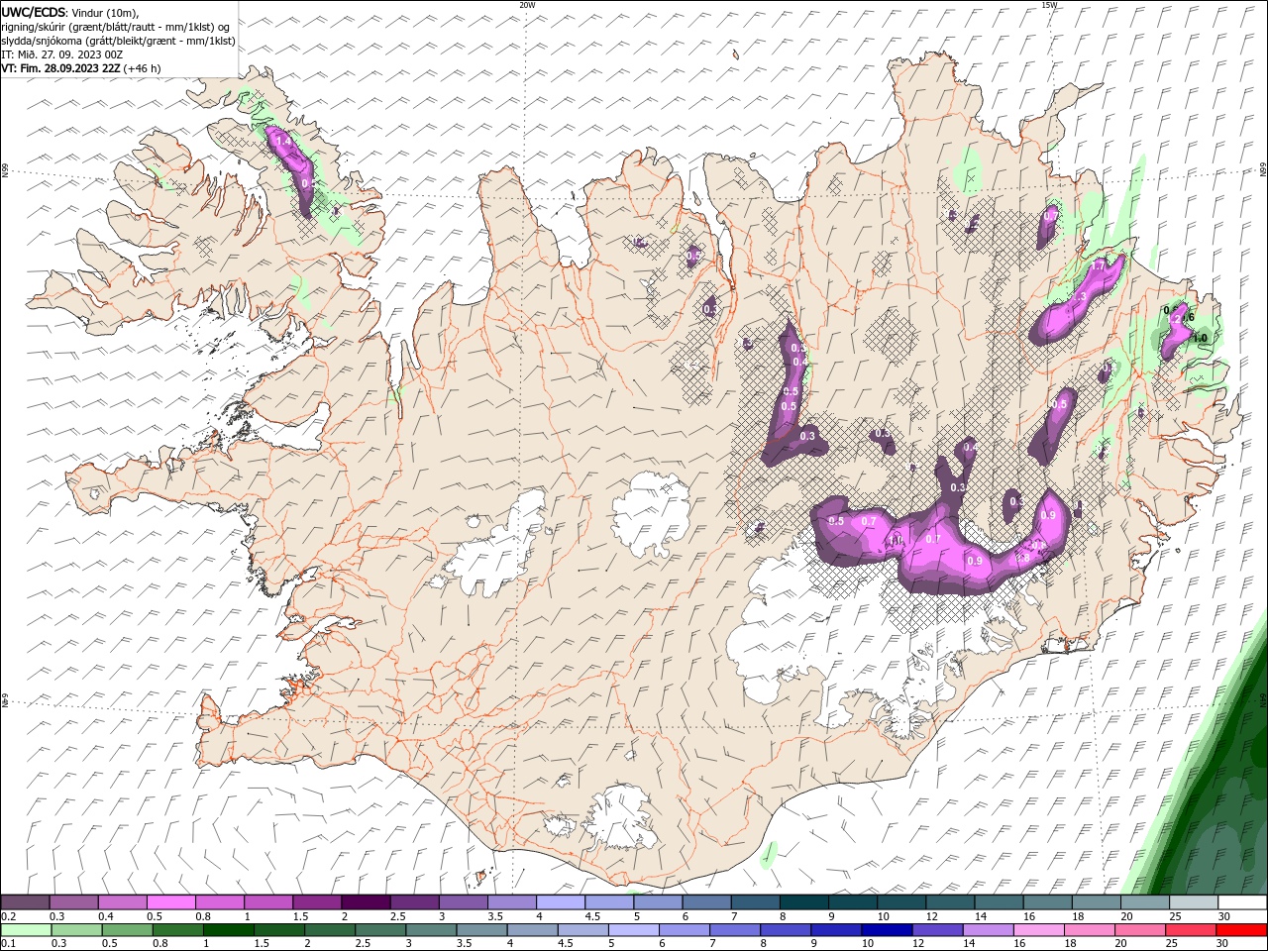Pick the lower scale swatch starting at 7
Image resolution: width=1268 pixels, height=951 pixels.
tap(734, 930)
